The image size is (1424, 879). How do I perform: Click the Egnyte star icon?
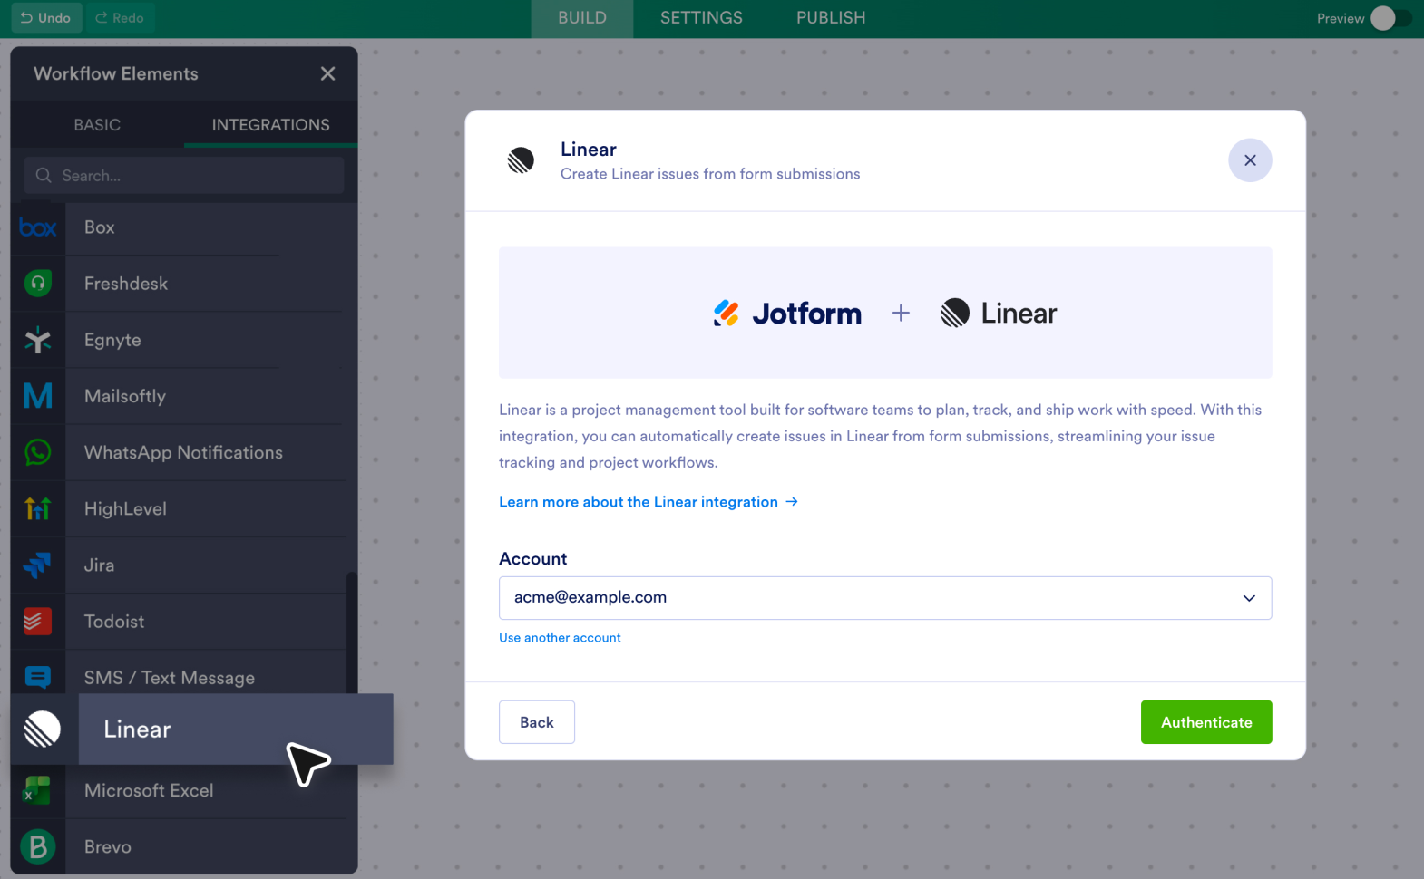38,340
